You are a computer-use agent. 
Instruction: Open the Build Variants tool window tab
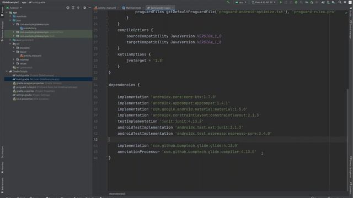(2, 185)
